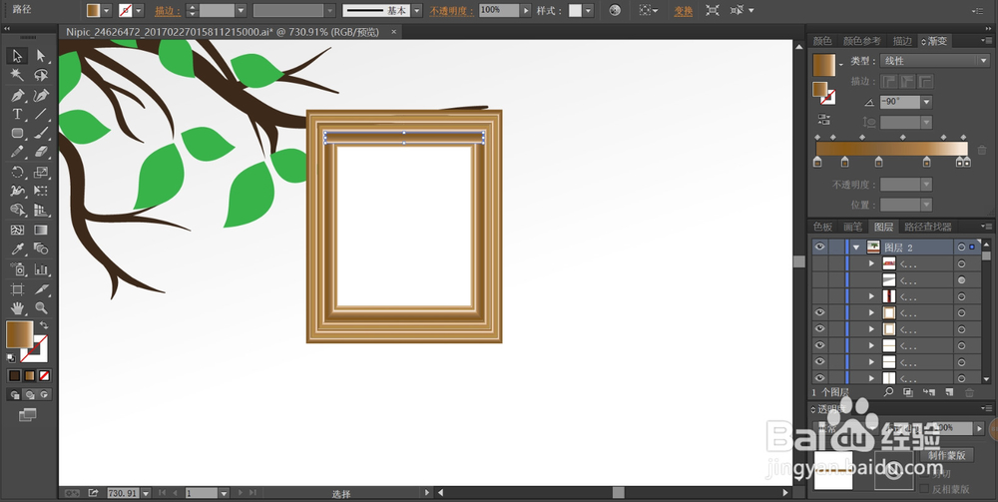Check the 反相蒙版 checkbox
Image resolution: width=998 pixels, height=502 pixels.
(925, 489)
